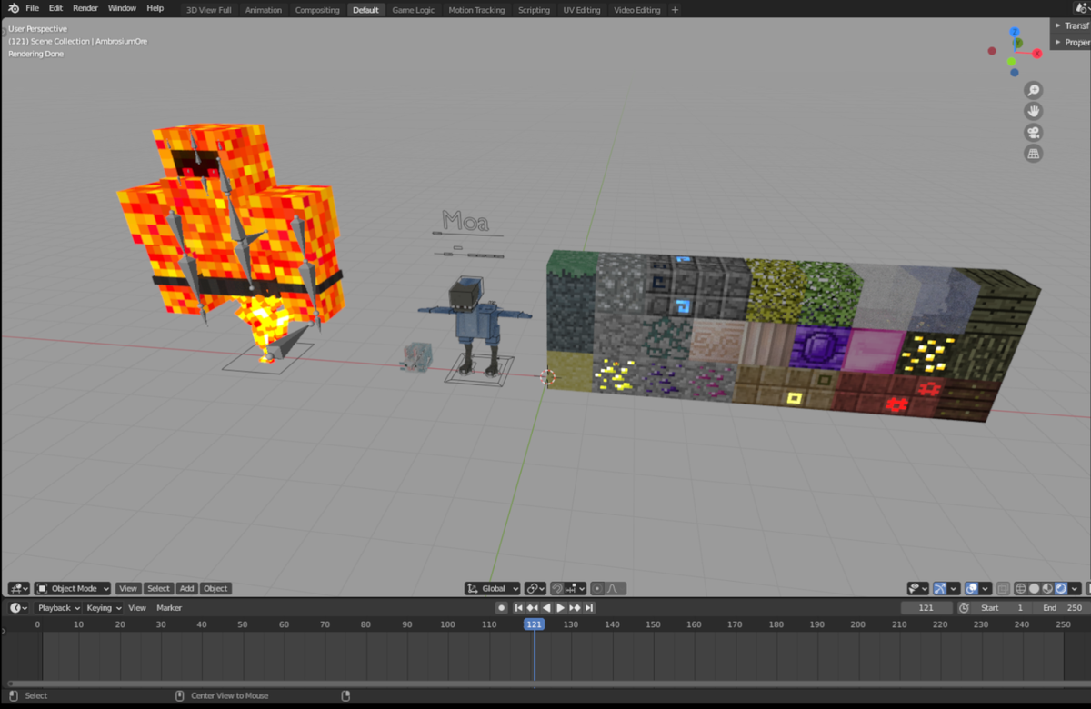This screenshot has width=1091, height=709.
Task: Open the Window menu
Action: (122, 8)
